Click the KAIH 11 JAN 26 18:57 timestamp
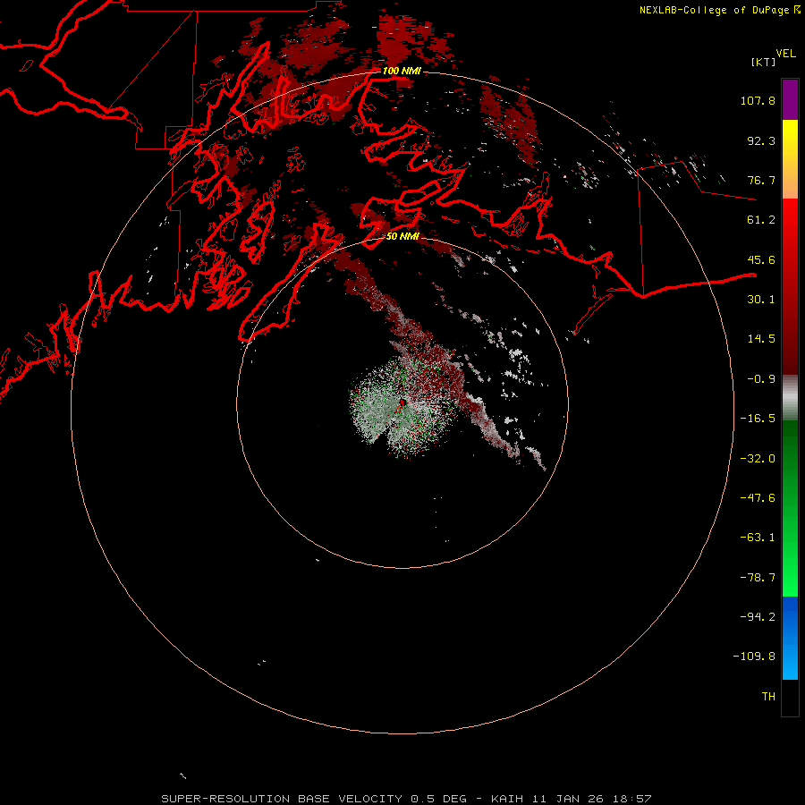The height and width of the screenshot is (805, 805). coord(571,799)
